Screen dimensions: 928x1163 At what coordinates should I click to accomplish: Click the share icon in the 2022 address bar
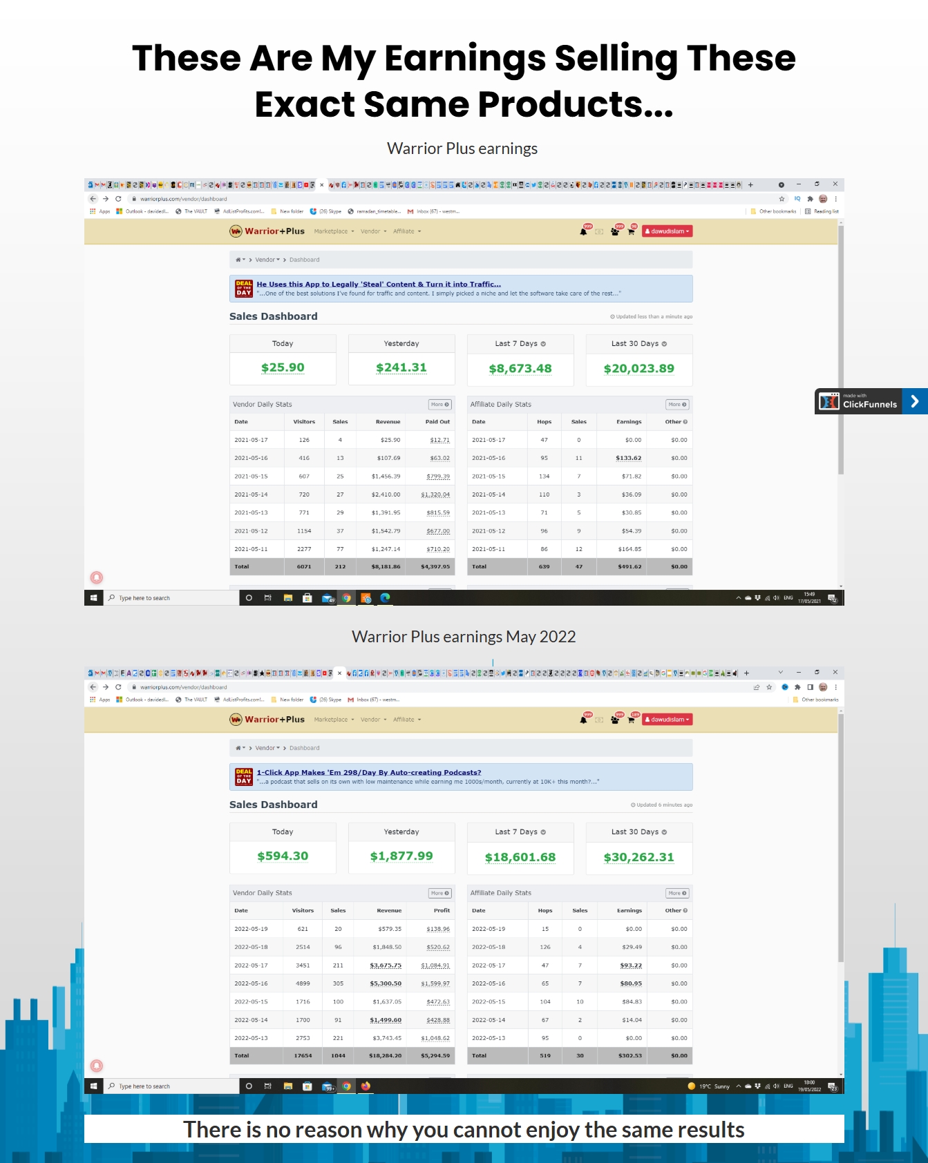(756, 687)
